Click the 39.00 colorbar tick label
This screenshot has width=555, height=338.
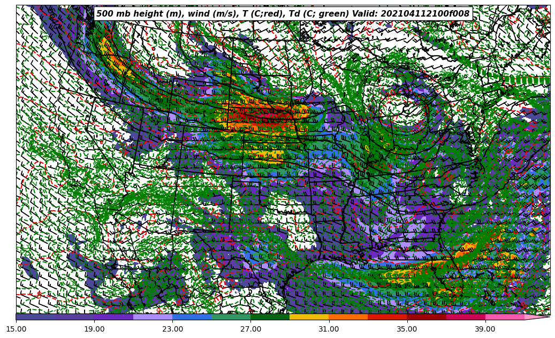(485, 329)
